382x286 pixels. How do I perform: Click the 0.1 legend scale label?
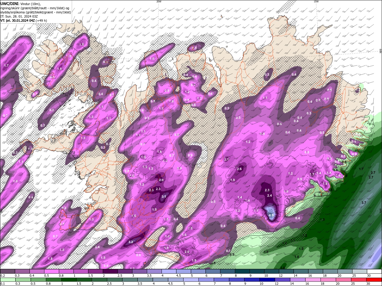(x=2, y=284)
